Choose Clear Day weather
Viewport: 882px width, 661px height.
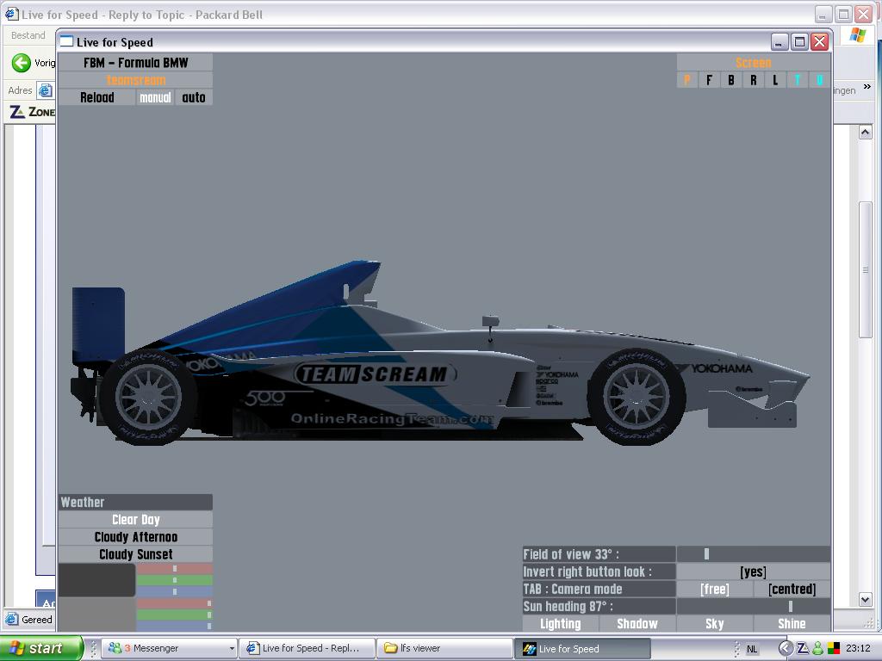tap(135, 520)
